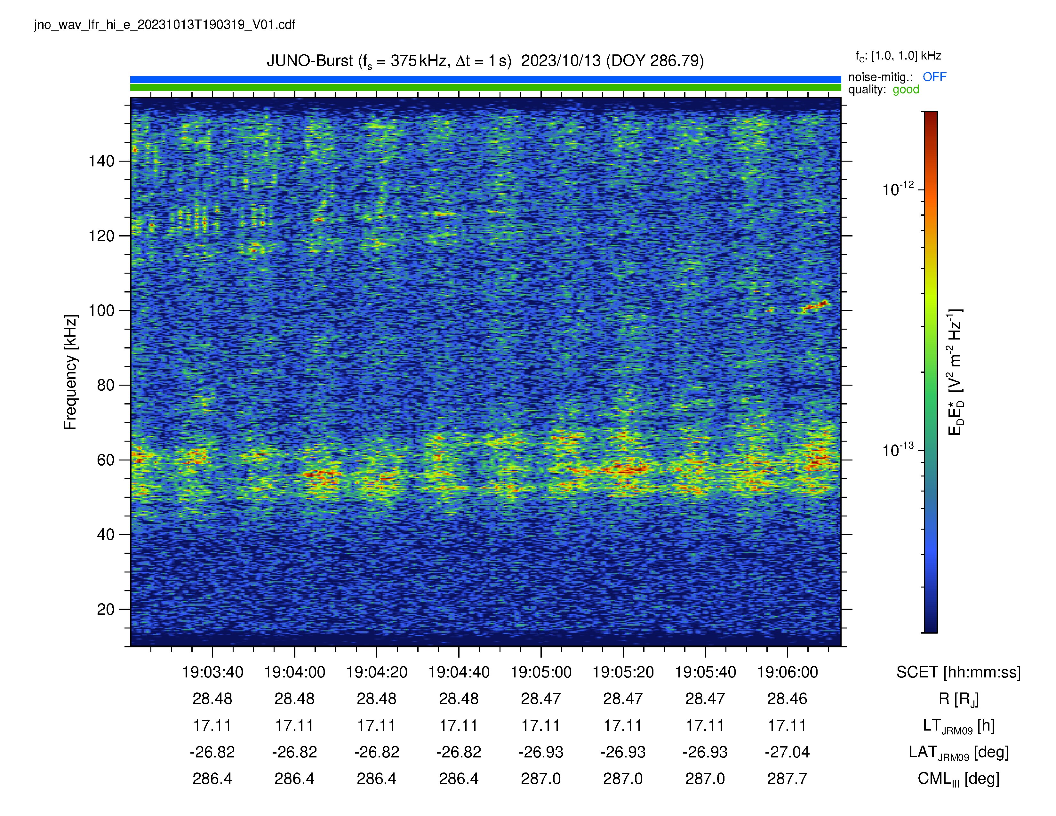1056x816 pixels.
Task: Click the green quality status bar
Action: click(485, 87)
